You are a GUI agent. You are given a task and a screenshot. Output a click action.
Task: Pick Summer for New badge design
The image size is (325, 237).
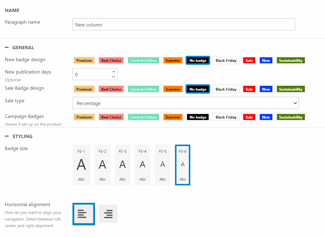coord(173,61)
